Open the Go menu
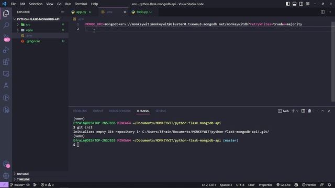Viewport: 335px width, 188px height. pyautogui.click(x=59, y=4)
